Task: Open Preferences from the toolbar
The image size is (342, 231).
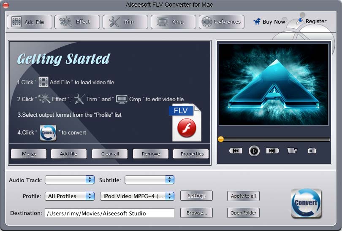Action: [x=221, y=22]
